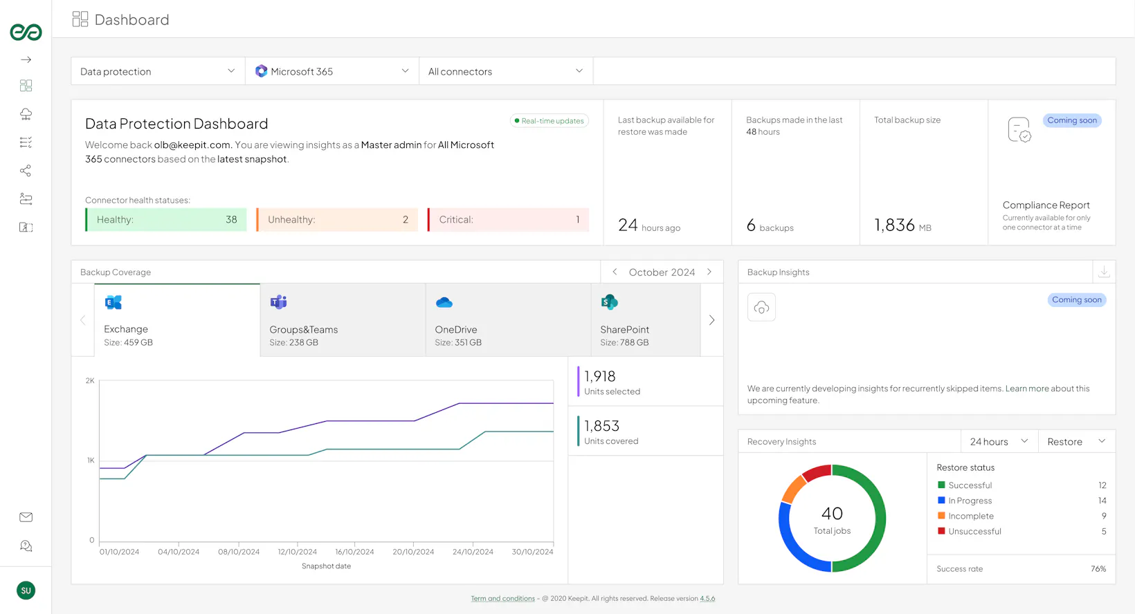This screenshot has width=1135, height=614.
Task: Switch to the OneDrive coverage tab
Action: [508, 321]
